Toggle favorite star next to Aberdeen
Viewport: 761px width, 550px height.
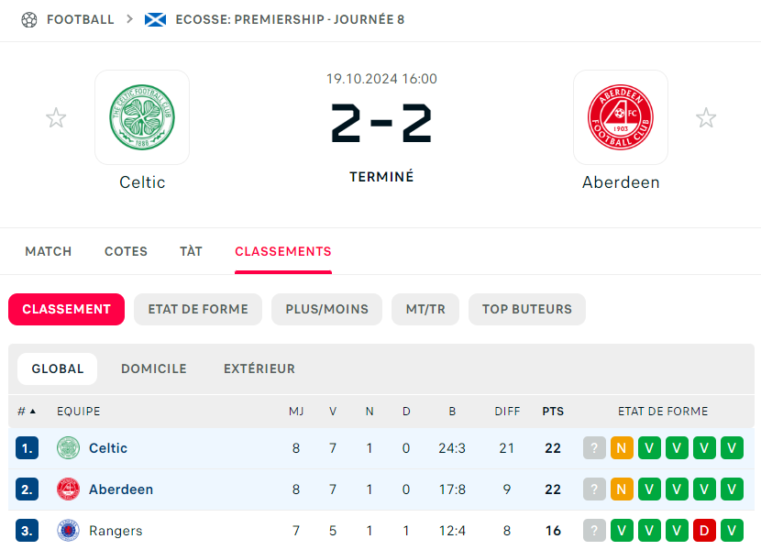click(x=706, y=117)
